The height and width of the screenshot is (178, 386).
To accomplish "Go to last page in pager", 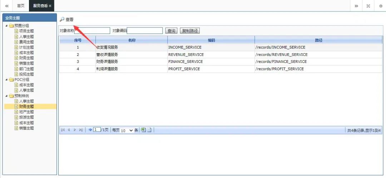I will coord(80,130).
